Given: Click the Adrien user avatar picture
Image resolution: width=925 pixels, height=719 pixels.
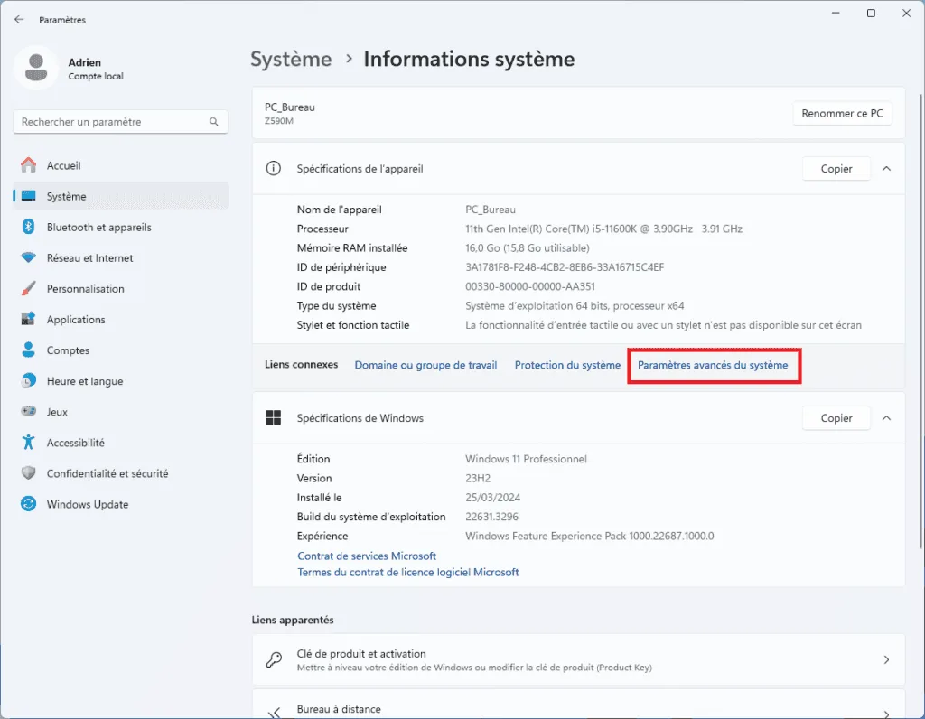Looking at the screenshot, I should click(36, 68).
